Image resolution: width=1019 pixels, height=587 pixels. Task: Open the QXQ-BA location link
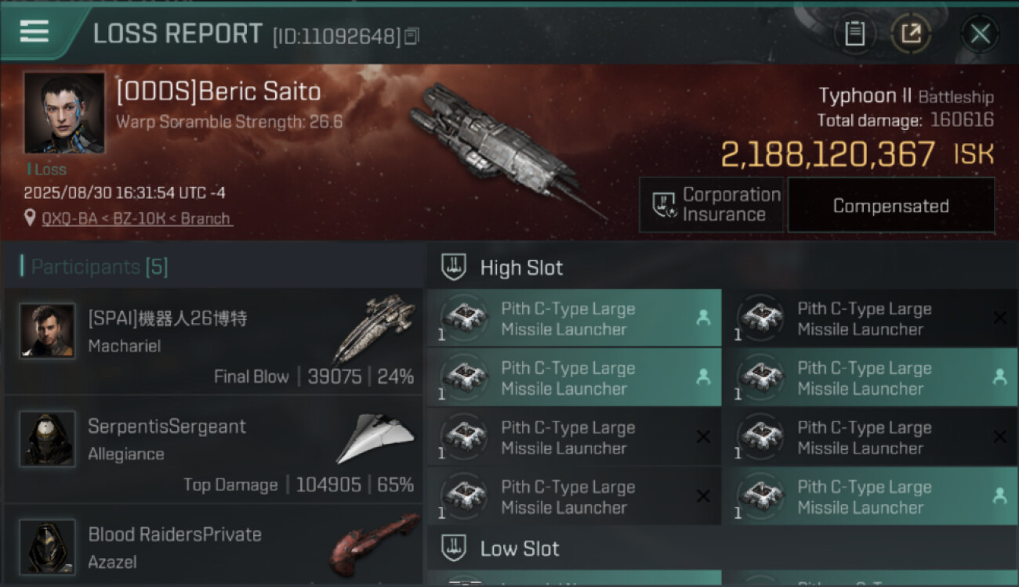tap(137, 218)
